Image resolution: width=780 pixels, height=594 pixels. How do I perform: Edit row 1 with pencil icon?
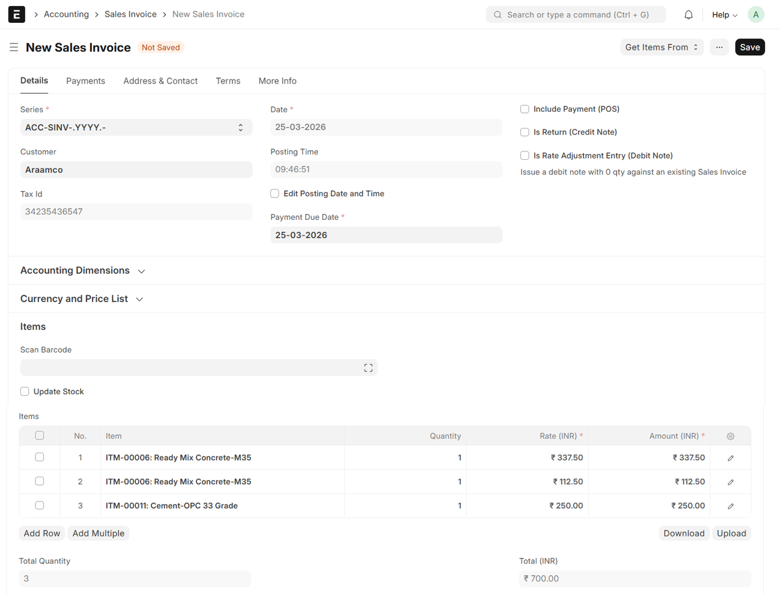click(x=730, y=458)
